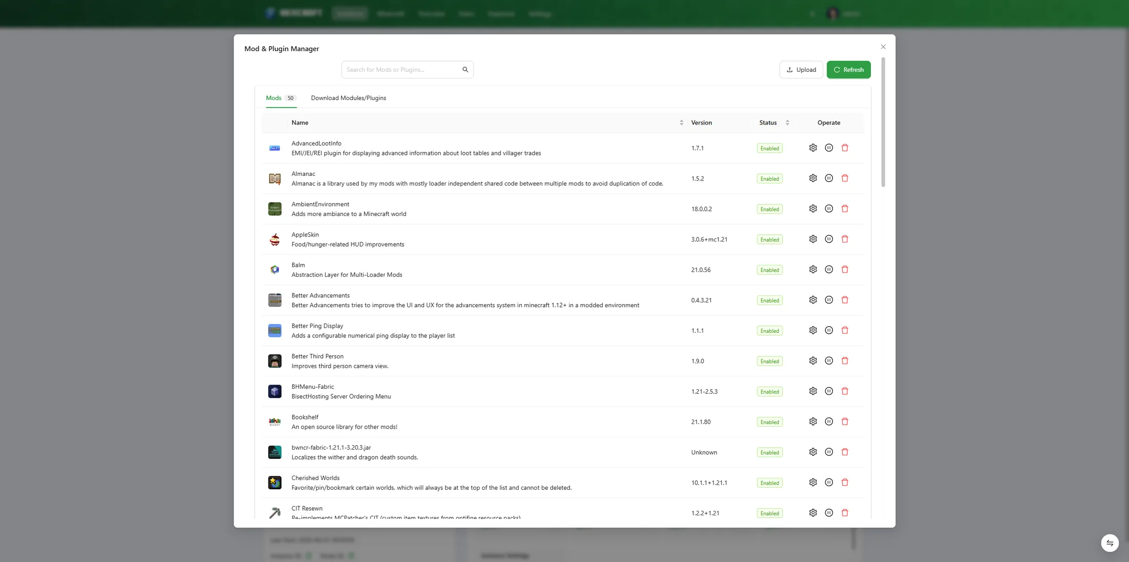Click the CIT Resewn pickaxe thumbnail
Image resolution: width=1129 pixels, height=562 pixels.
(x=275, y=513)
